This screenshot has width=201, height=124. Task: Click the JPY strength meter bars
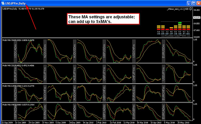pos(184,28)
